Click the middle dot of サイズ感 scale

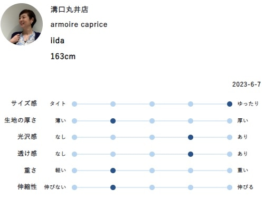tap(152, 104)
